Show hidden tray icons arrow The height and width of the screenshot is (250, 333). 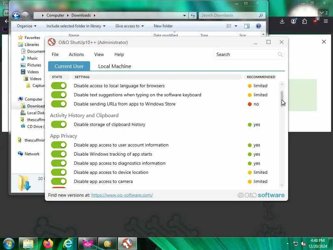(287, 243)
